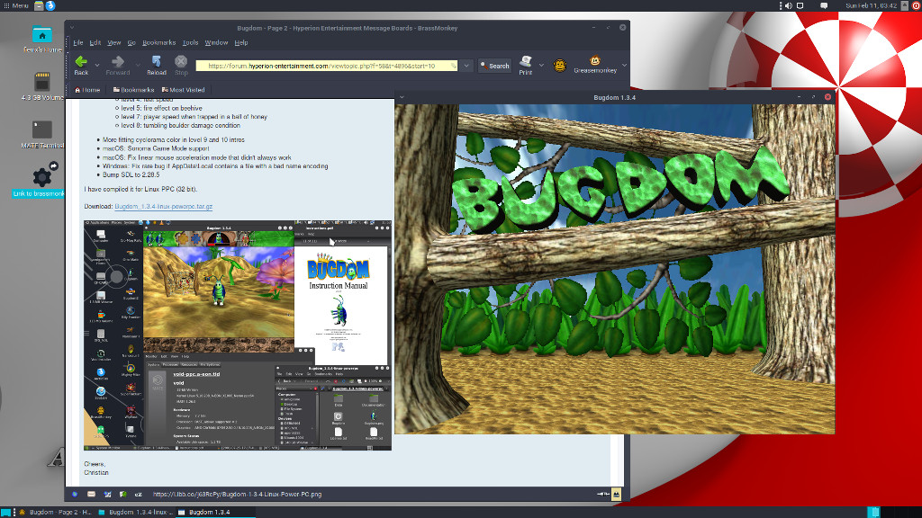
Task: Click the security lock icon in status bar
Action: [616, 494]
